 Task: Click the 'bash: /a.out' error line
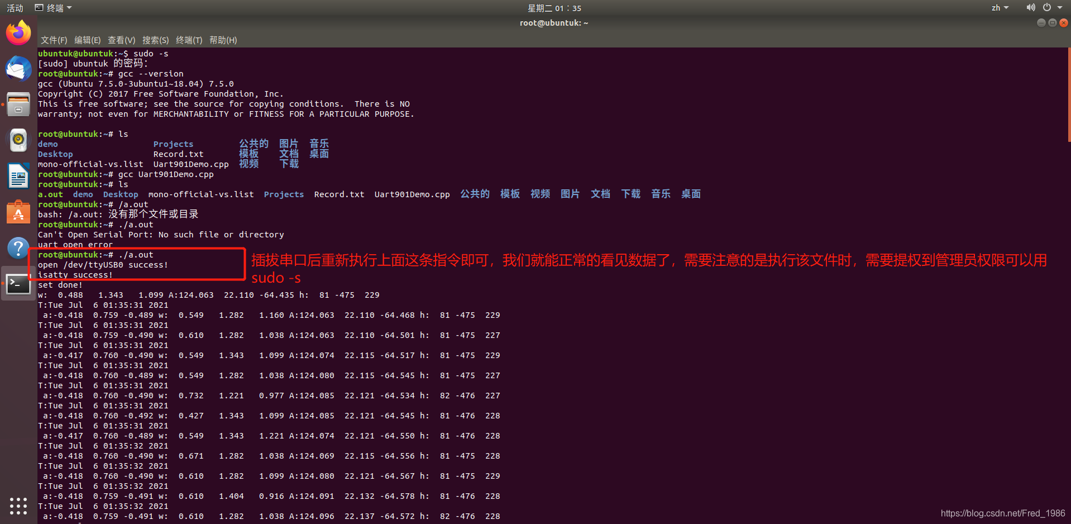(x=118, y=215)
